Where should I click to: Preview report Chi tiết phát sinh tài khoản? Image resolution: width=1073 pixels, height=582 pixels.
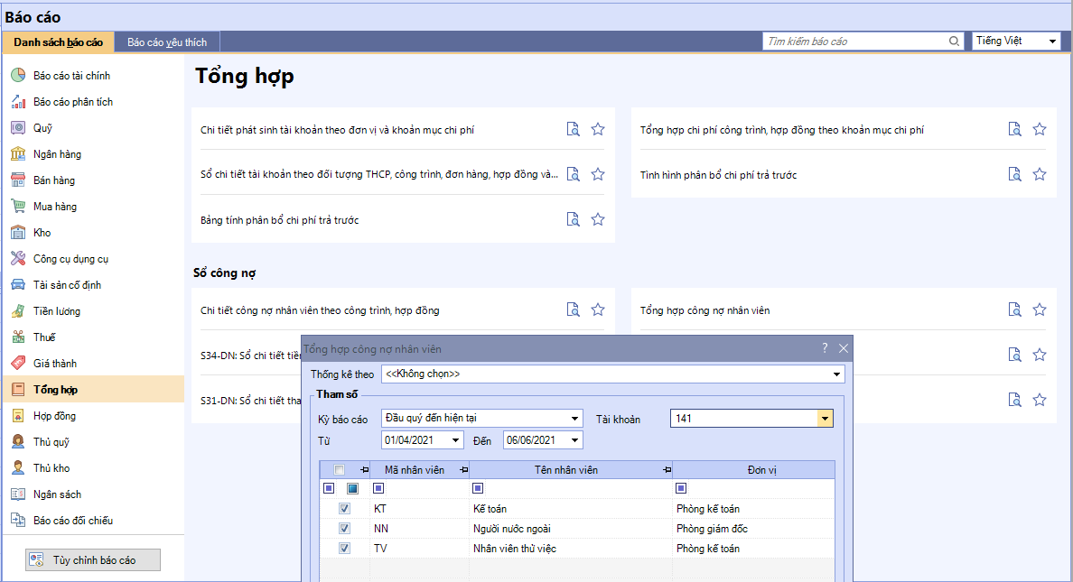[574, 129]
